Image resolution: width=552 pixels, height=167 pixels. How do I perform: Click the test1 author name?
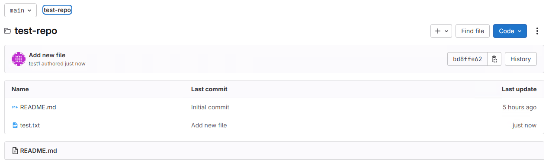[34, 64]
